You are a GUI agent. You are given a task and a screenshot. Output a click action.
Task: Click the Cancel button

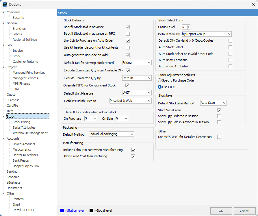click(x=244, y=211)
